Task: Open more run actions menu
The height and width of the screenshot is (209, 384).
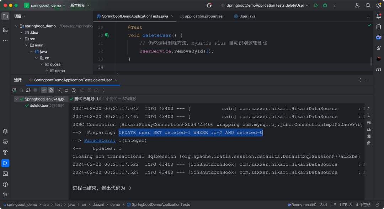Action: tap(334, 5)
